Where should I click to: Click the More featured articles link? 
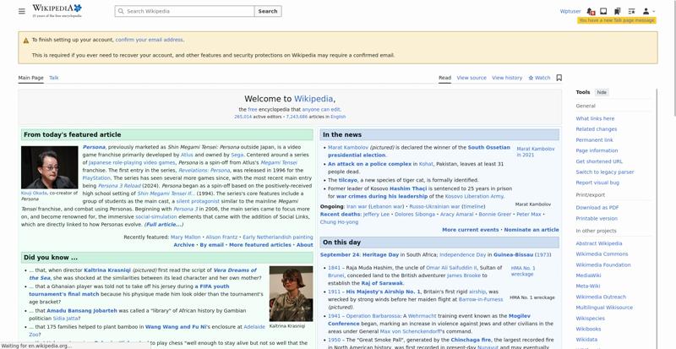pyautogui.click(x=260, y=244)
